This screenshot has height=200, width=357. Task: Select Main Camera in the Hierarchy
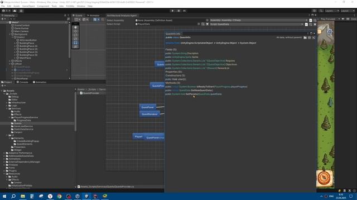(21, 31)
